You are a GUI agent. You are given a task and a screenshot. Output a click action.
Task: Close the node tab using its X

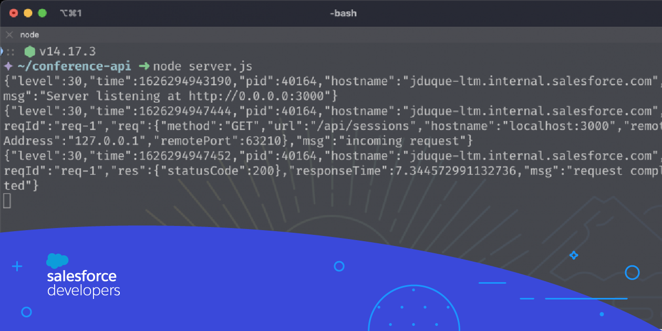(x=9, y=35)
